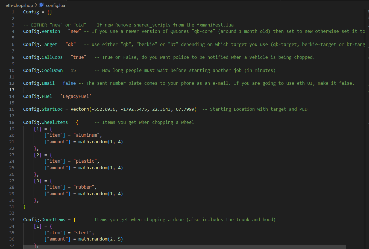Click the Config.DoorItems opening brace
Image resolution: width=369 pixels, height=249 pixels.
[x=75, y=220]
